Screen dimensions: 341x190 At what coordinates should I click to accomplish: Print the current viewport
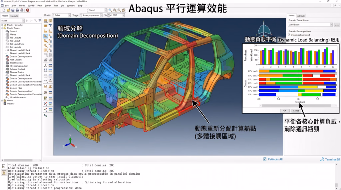tap(17, 10)
